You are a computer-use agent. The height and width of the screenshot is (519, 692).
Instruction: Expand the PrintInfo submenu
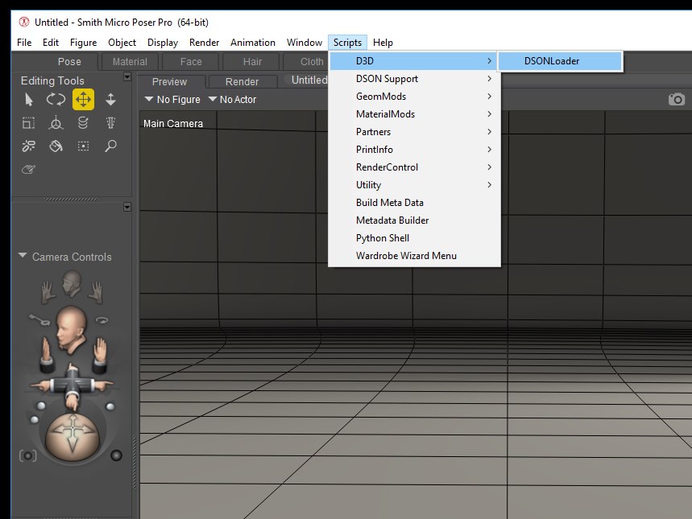tap(414, 149)
